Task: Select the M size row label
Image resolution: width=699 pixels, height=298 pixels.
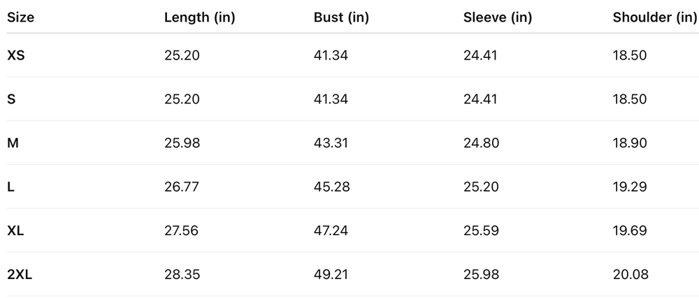Action: [x=13, y=143]
